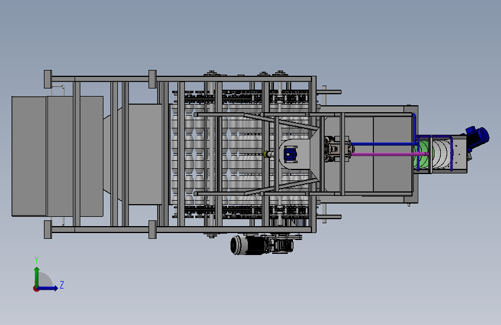The image size is (501, 325).
Task: Click the 'Z' axis label
Action: pyautogui.click(x=62, y=285)
